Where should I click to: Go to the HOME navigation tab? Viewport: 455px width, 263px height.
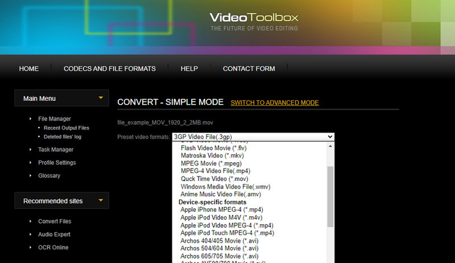[29, 69]
